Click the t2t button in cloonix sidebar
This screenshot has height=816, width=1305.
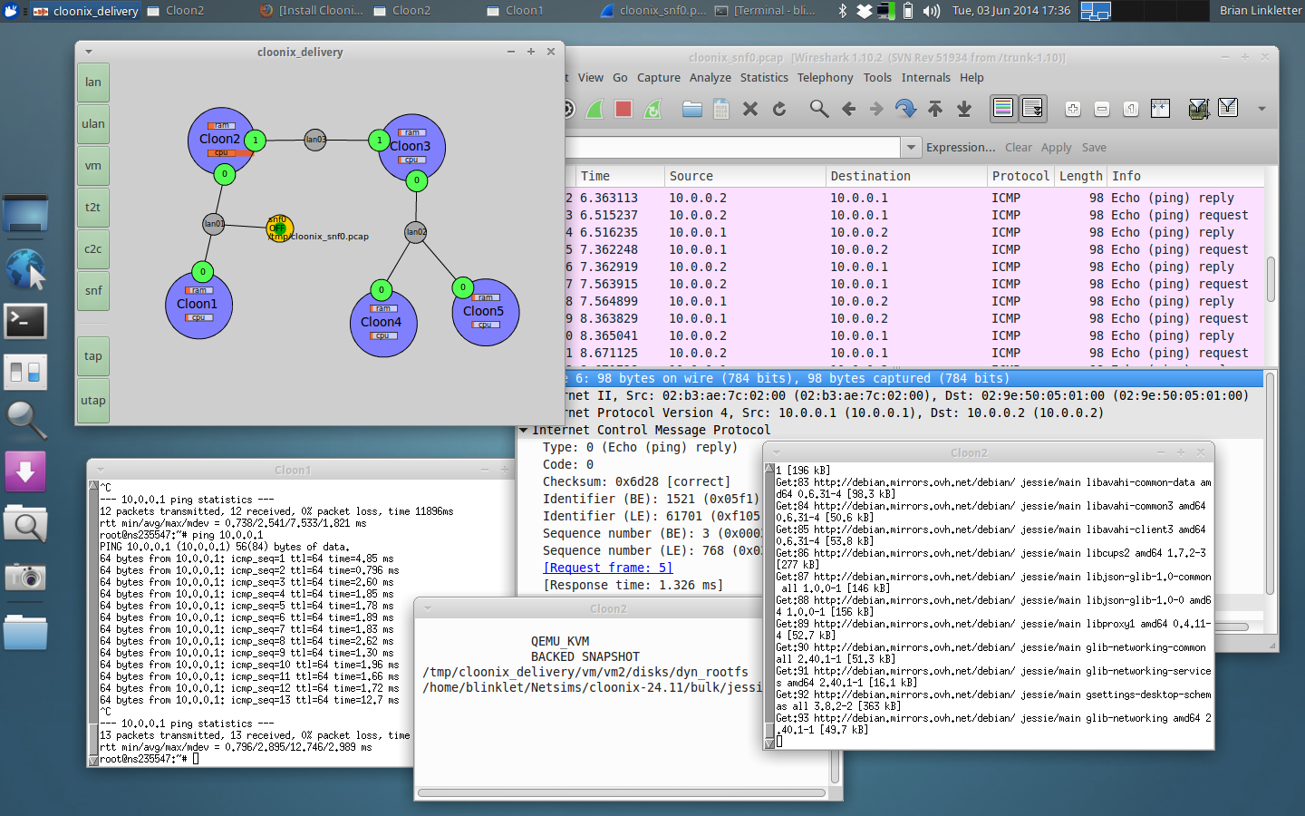pyautogui.click(x=93, y=208)
